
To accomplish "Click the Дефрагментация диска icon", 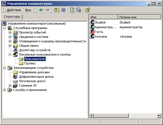I will [x=15, y=77].
